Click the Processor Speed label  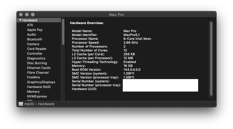coord(86,43)
